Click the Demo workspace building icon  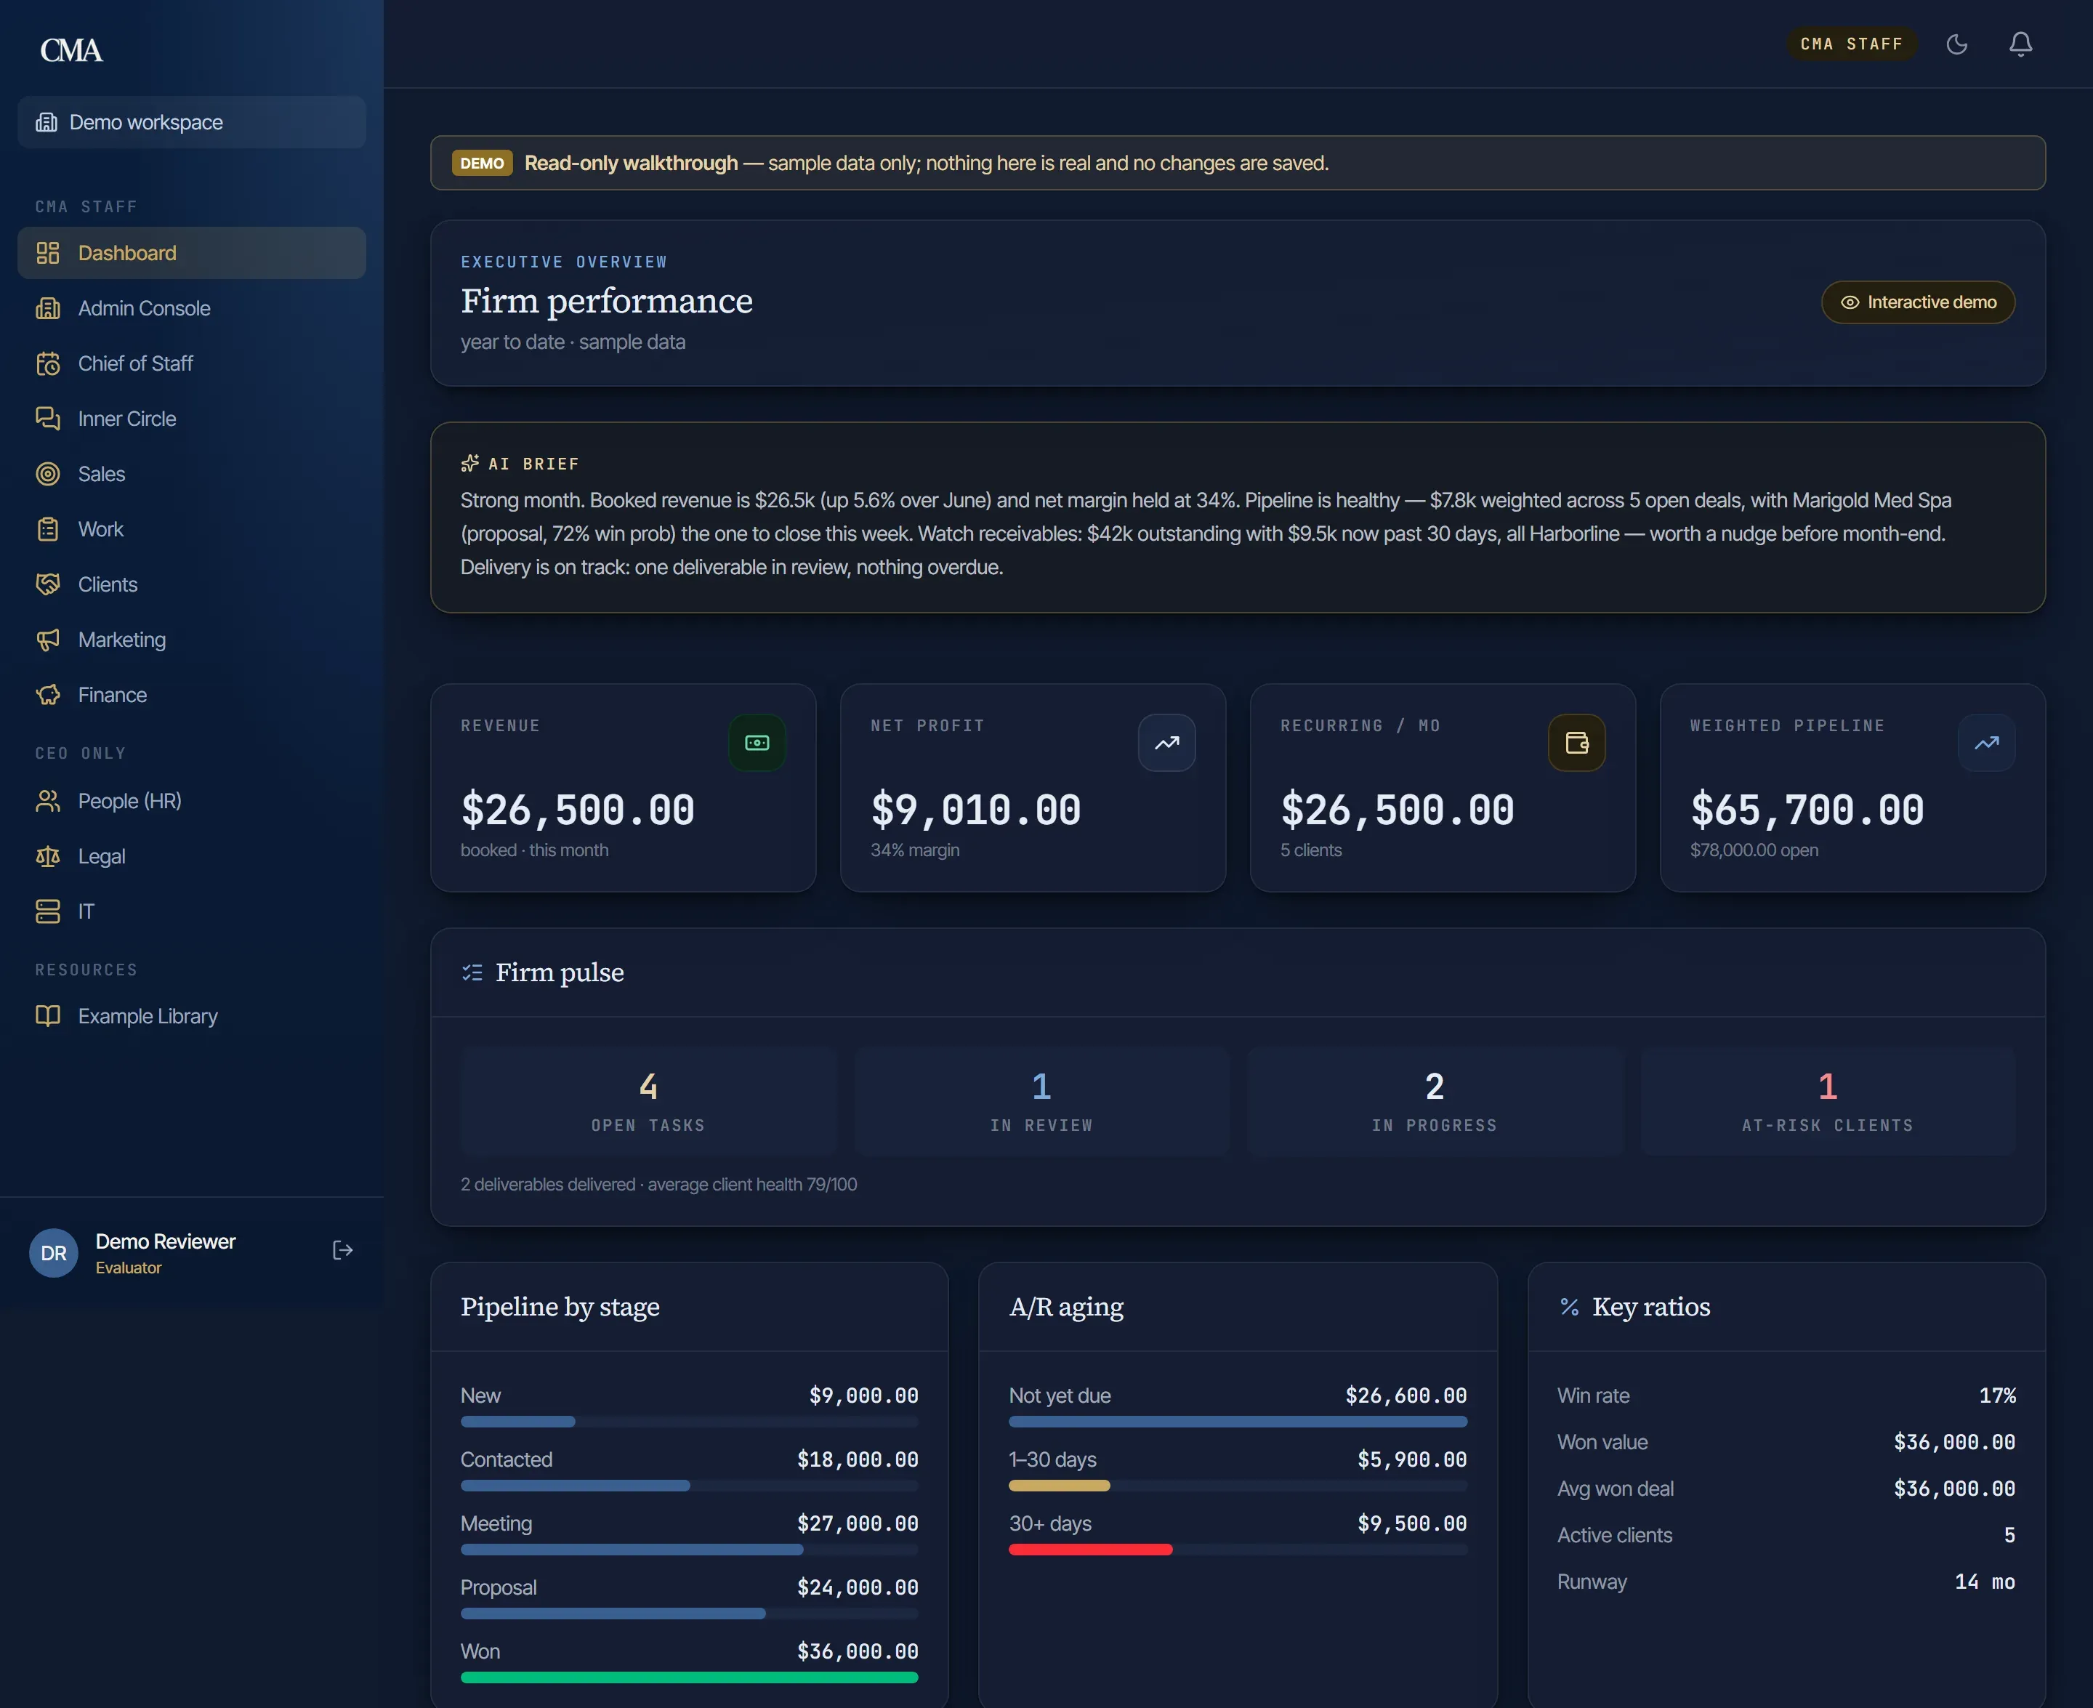pyautogui.click(x=47, y=122)
